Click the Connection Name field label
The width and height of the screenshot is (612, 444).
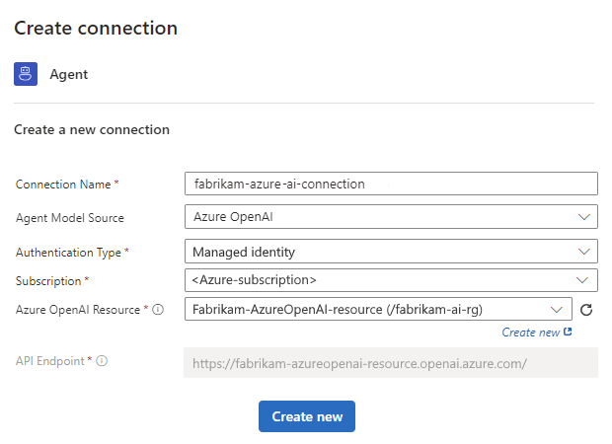67,185
